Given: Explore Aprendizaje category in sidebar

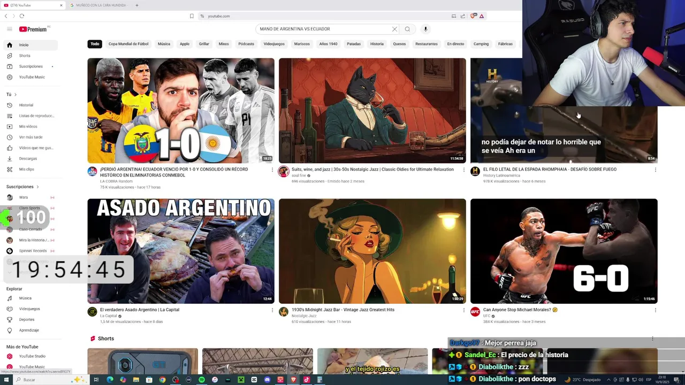Looking at the screenshot, I should (31, 330).
